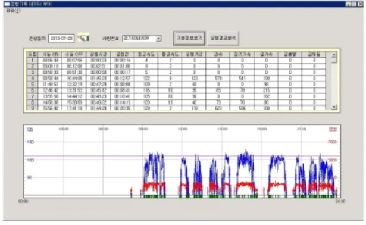This screenshot has height=225, width=366.
Task: Click the 18:00 marker on the chart timeline
Action: [262, 129]
